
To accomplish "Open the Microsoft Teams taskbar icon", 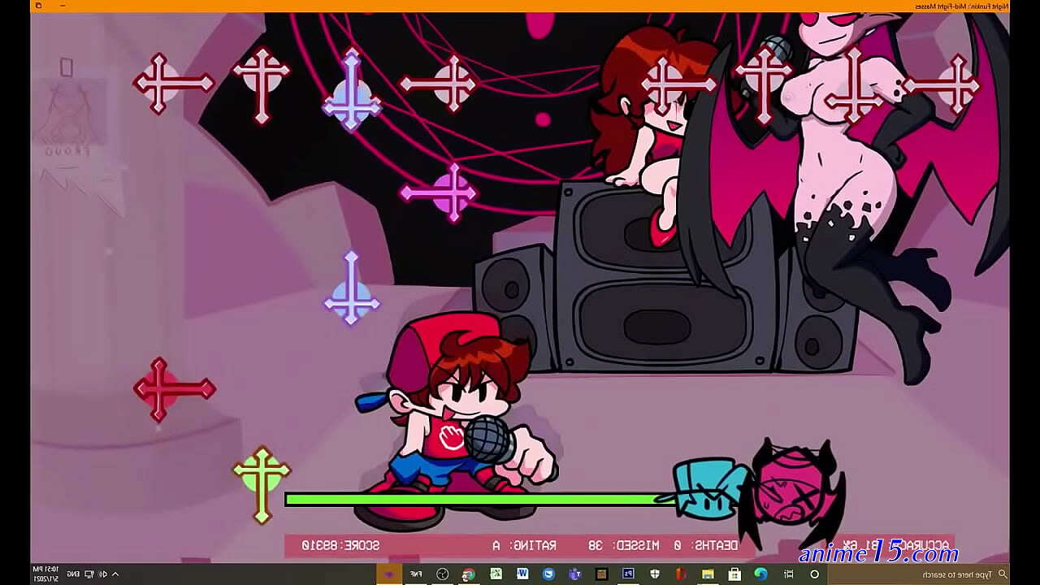I will [x=574, y=574].
